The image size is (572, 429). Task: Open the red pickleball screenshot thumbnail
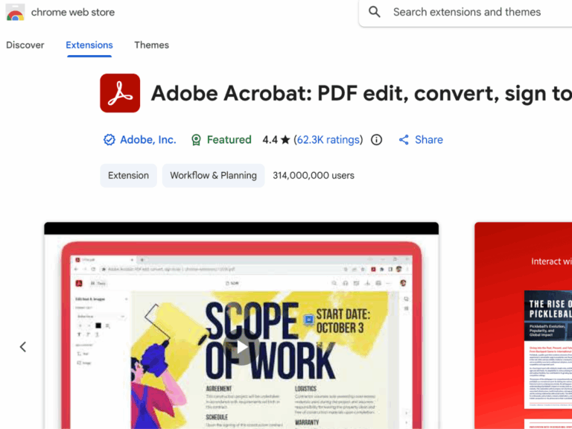tap(523, 325)
